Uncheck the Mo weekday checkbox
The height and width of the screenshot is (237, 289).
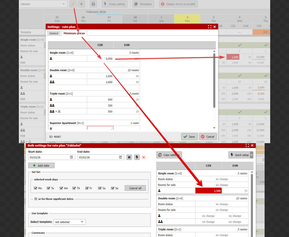pyautogui.click(x=36, y=188)
